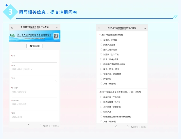Go back using right phone's back arrow
The width and height of the screenshot is (181, 139).
pos(116,126)
